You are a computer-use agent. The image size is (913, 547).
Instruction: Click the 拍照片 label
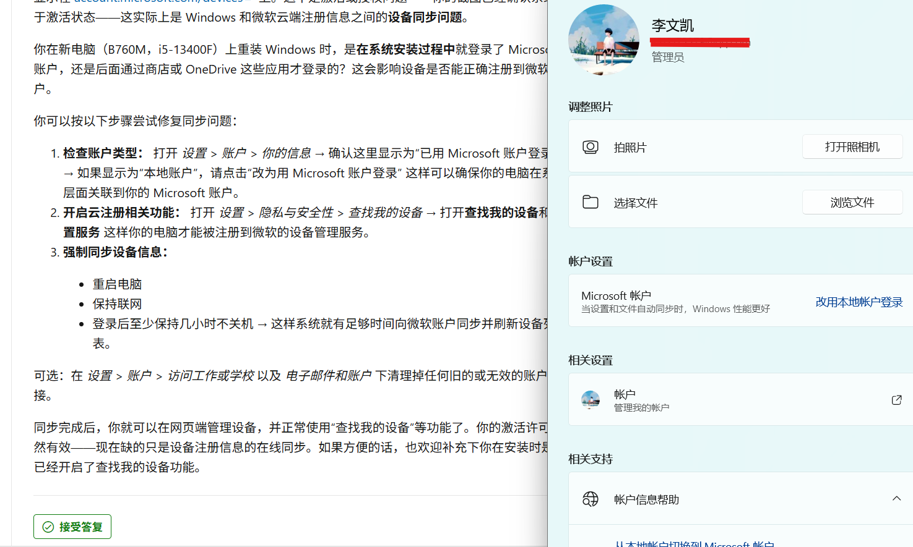[630, 147]
